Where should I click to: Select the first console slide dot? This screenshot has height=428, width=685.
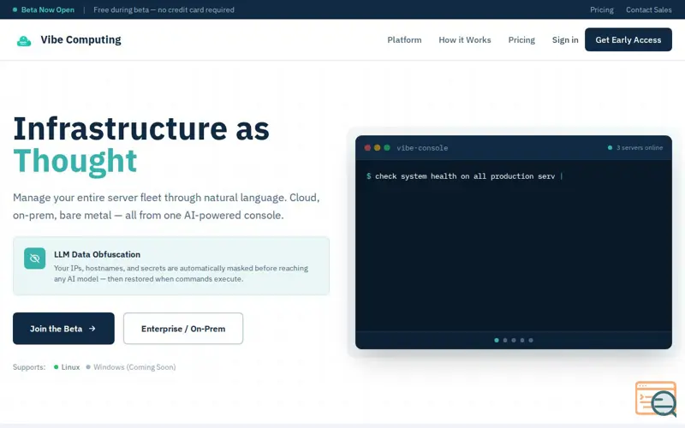(x=497, y=340)
